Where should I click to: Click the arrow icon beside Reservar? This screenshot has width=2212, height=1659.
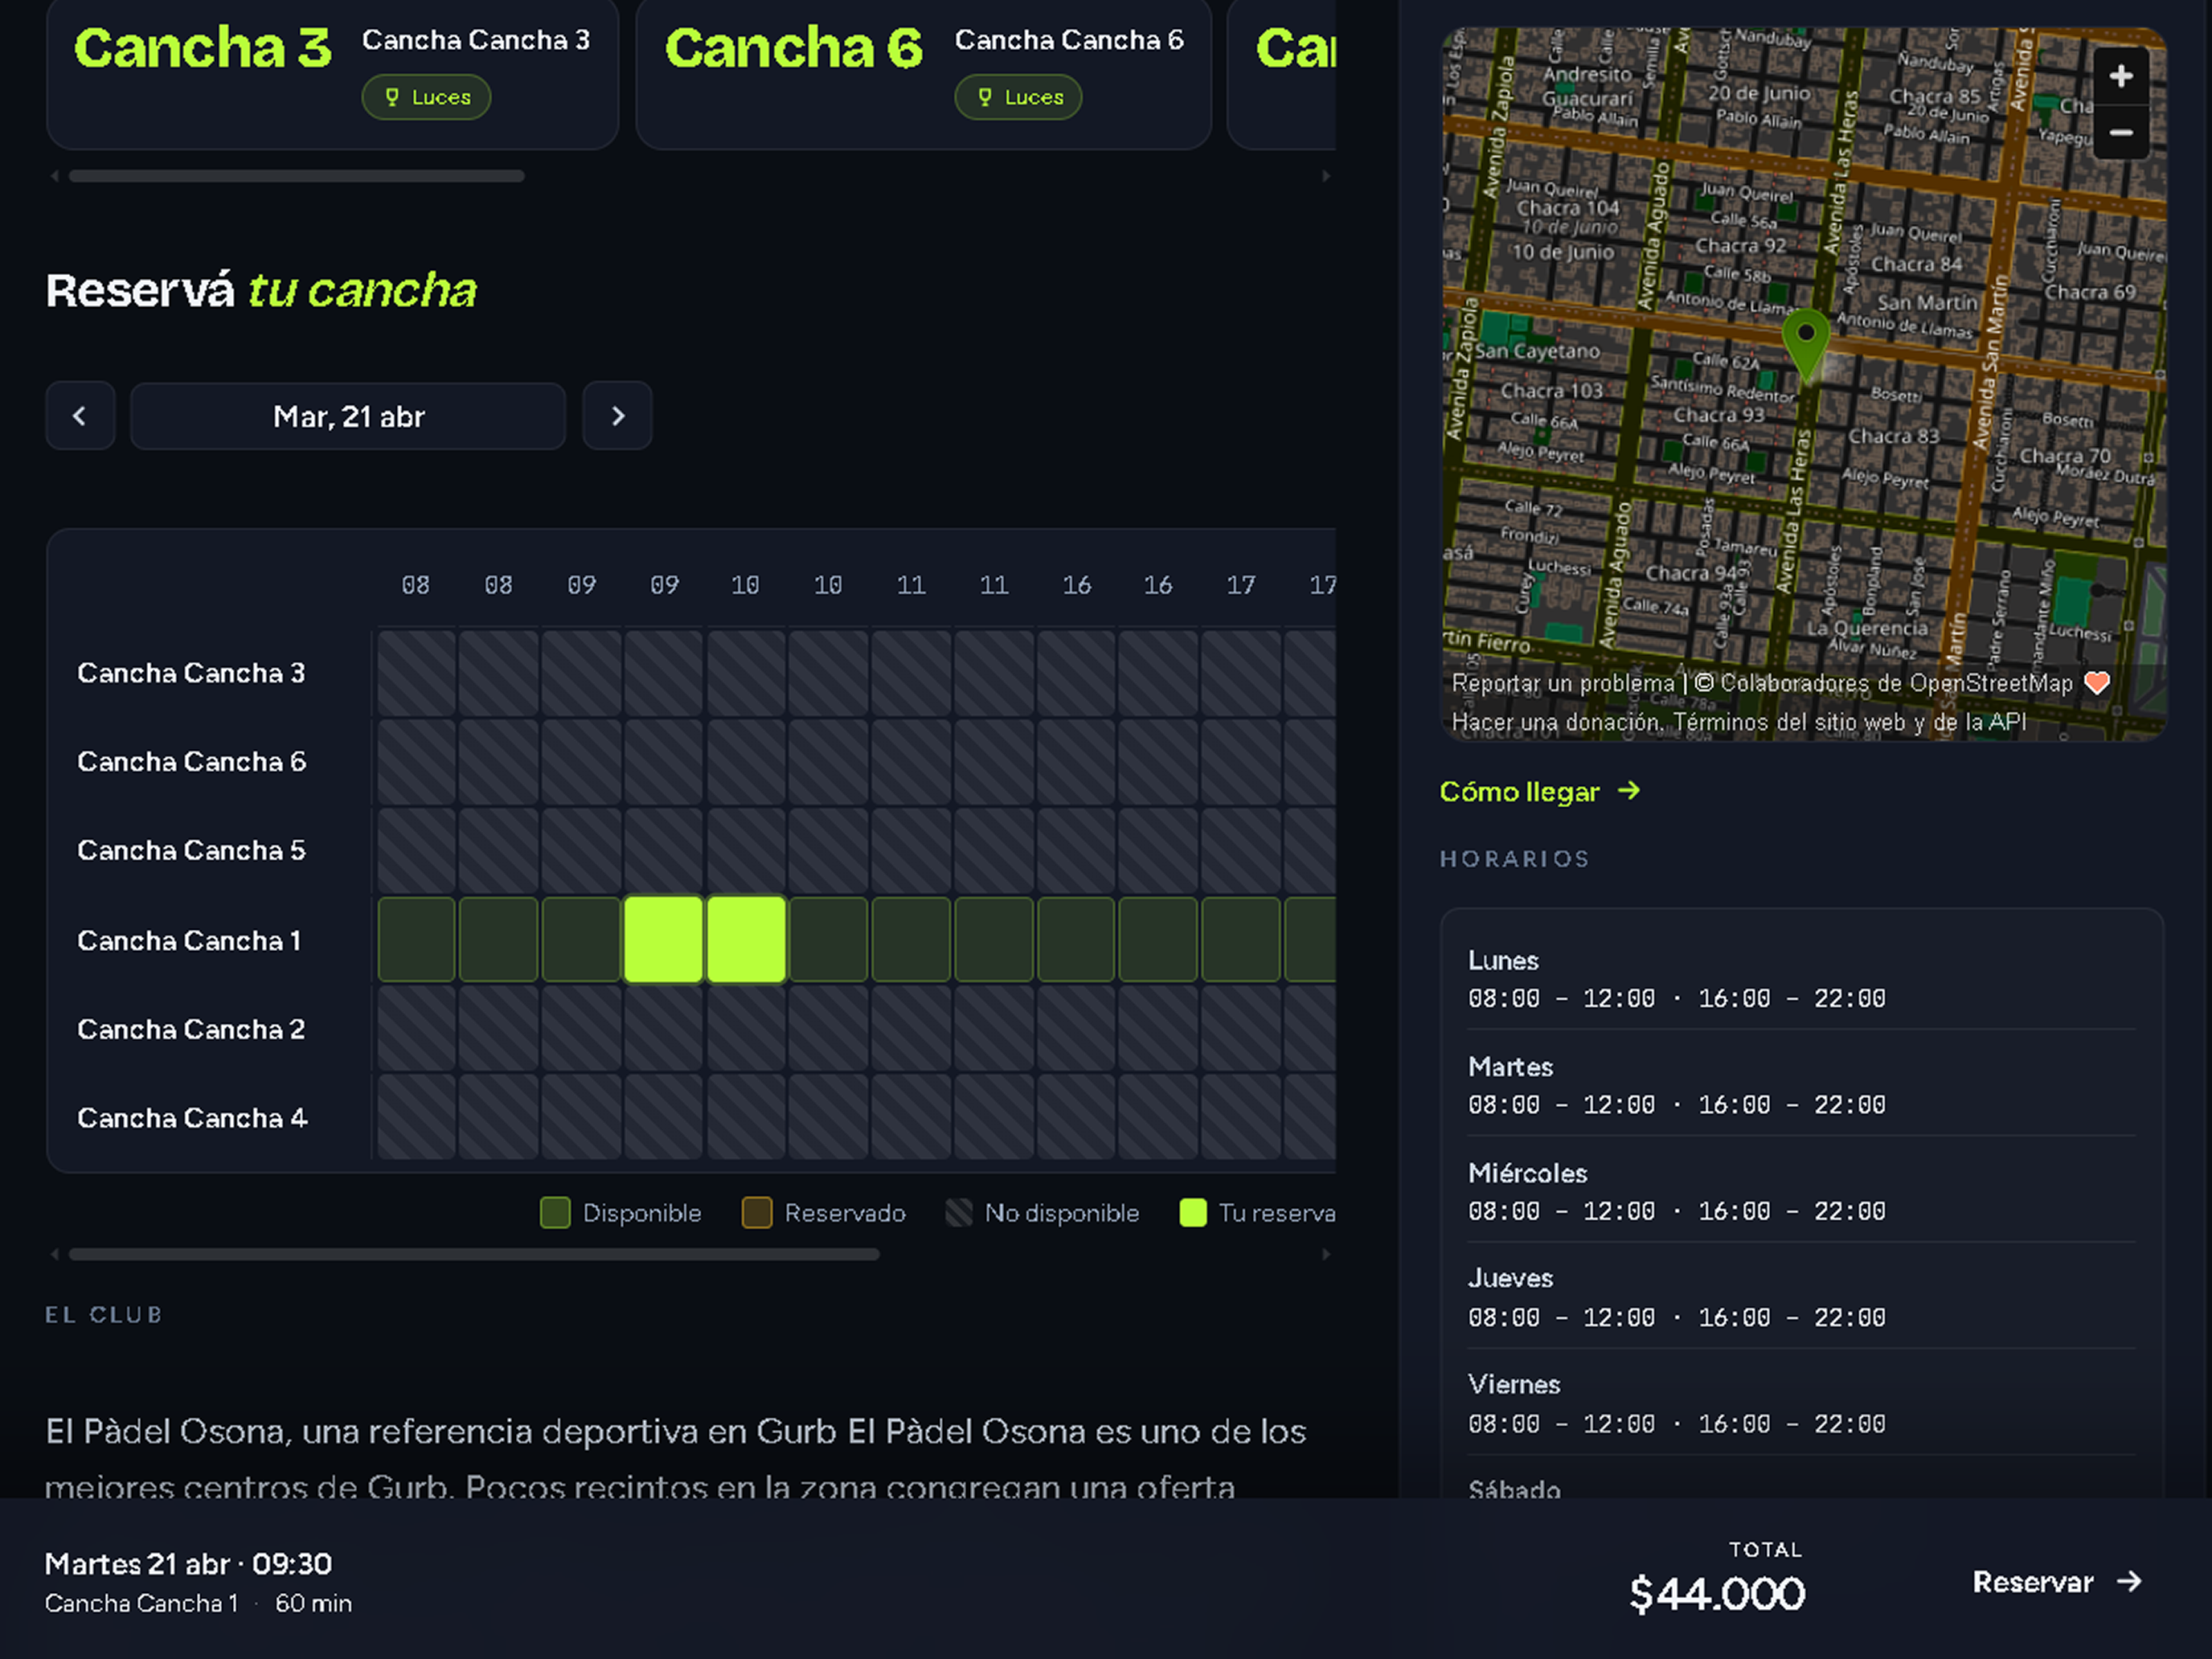pyautogui.click(x=2129, y=1581)
